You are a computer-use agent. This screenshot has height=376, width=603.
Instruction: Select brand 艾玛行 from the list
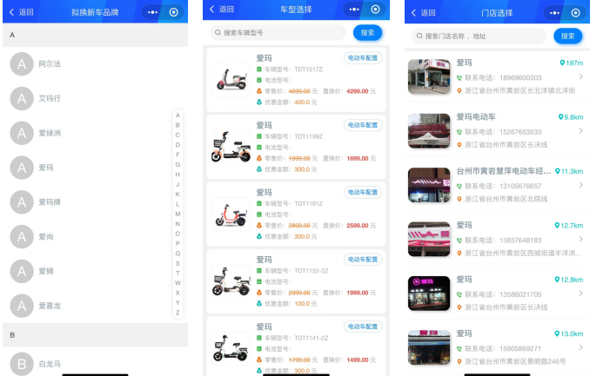(96, 98)
